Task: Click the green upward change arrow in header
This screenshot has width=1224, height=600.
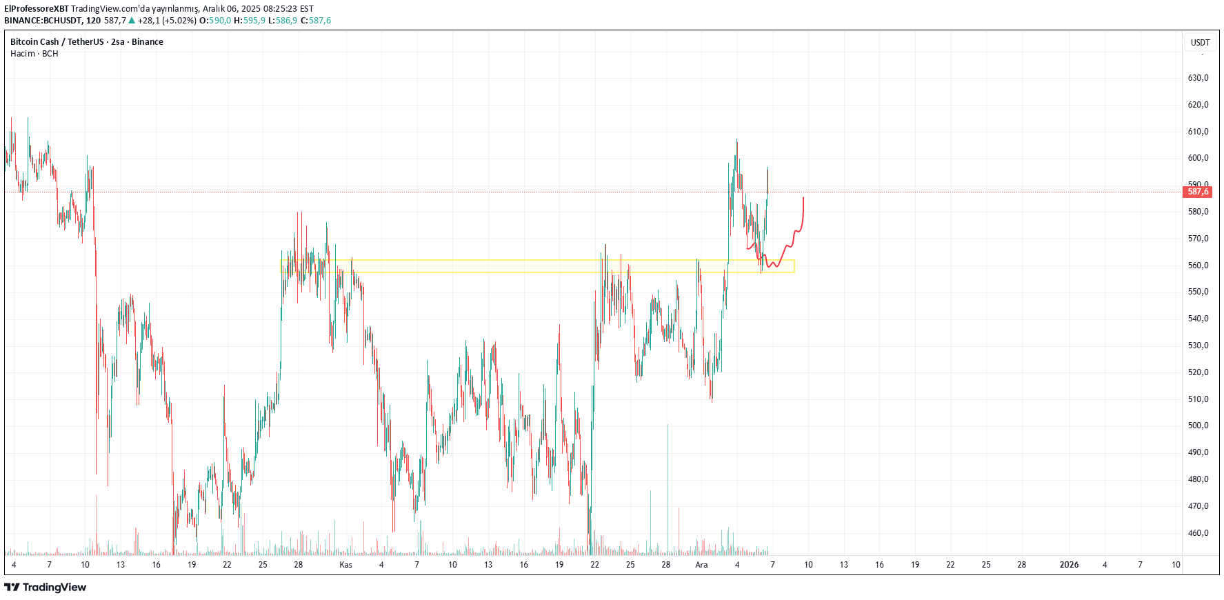Action: [x=132, y=21]
